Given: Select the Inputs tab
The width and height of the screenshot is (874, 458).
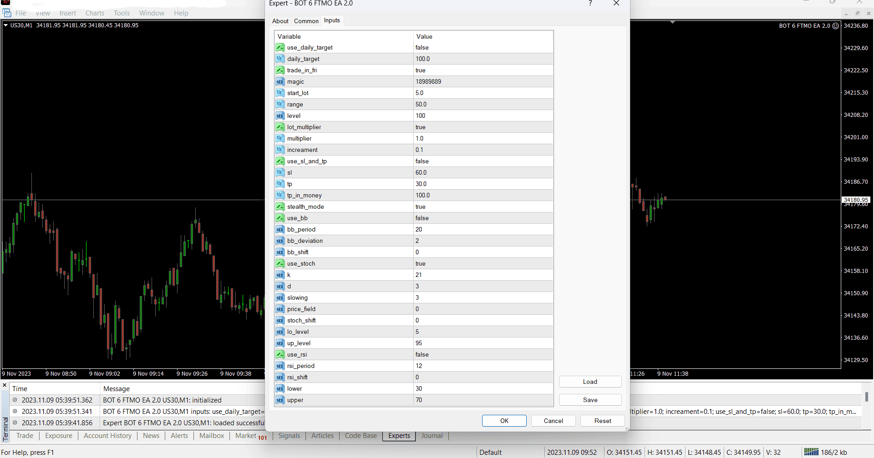Looking at the screenshot, I should point(332,20).
